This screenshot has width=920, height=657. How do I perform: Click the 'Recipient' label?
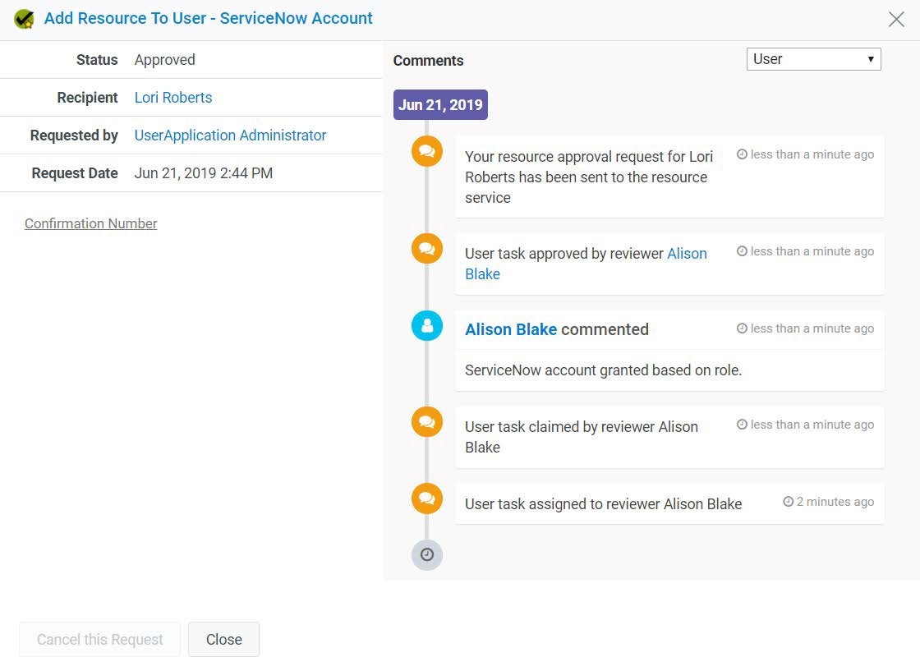pyautogui.click(x=87, y=98)
